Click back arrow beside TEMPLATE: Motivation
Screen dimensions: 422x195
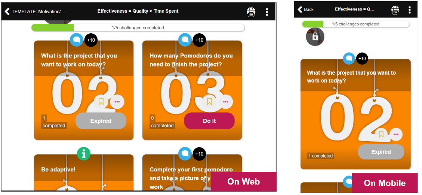point(7,11)
